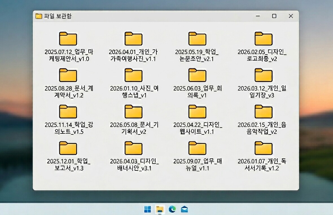Viewport: 333px width, 215px height.
Task: Select the 2026.04.01_개인_가족여행사진_v1.1 folder icon
Action: pyautogui.click(x=133, y=39)
